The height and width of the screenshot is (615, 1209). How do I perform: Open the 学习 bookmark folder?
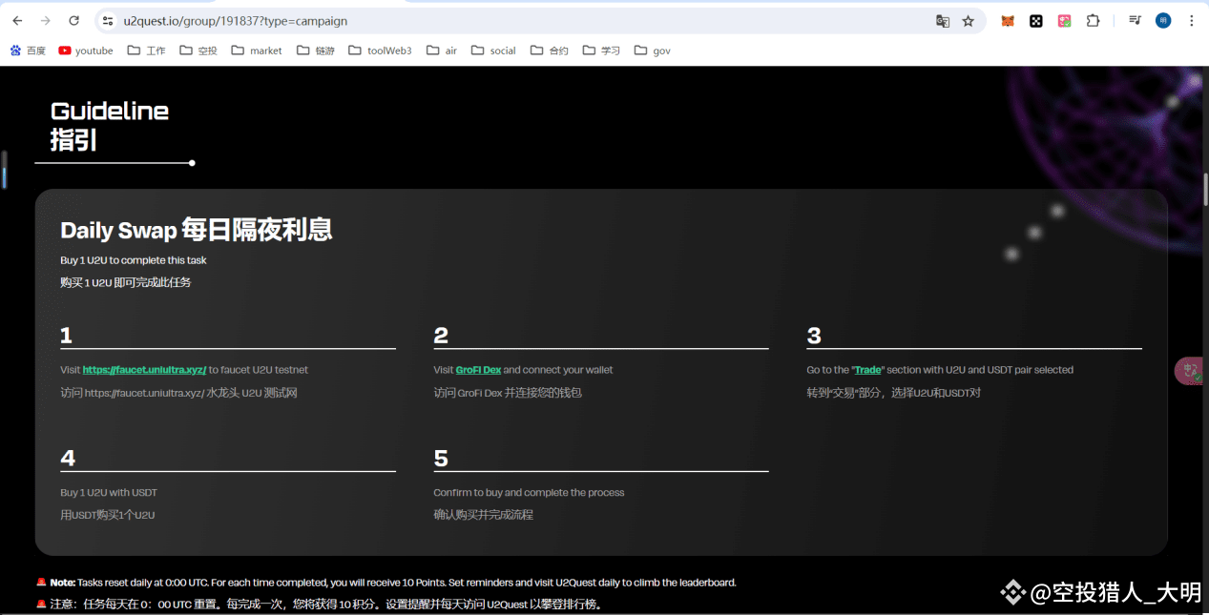[601, 51]
